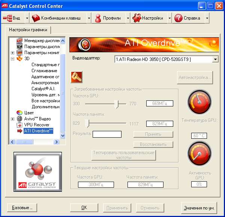Switch to the Настройки графики tab
Screen dimensions: 225x217
tap(28, 30)
